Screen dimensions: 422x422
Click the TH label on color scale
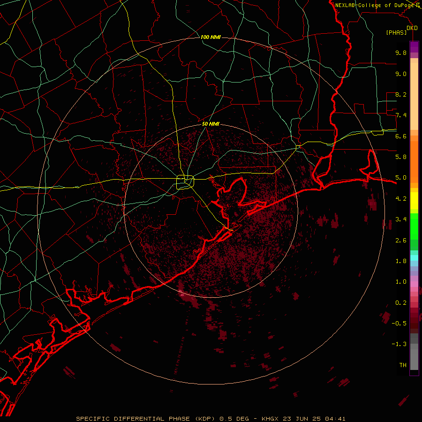pyautogui.click(x=403, y=365)
